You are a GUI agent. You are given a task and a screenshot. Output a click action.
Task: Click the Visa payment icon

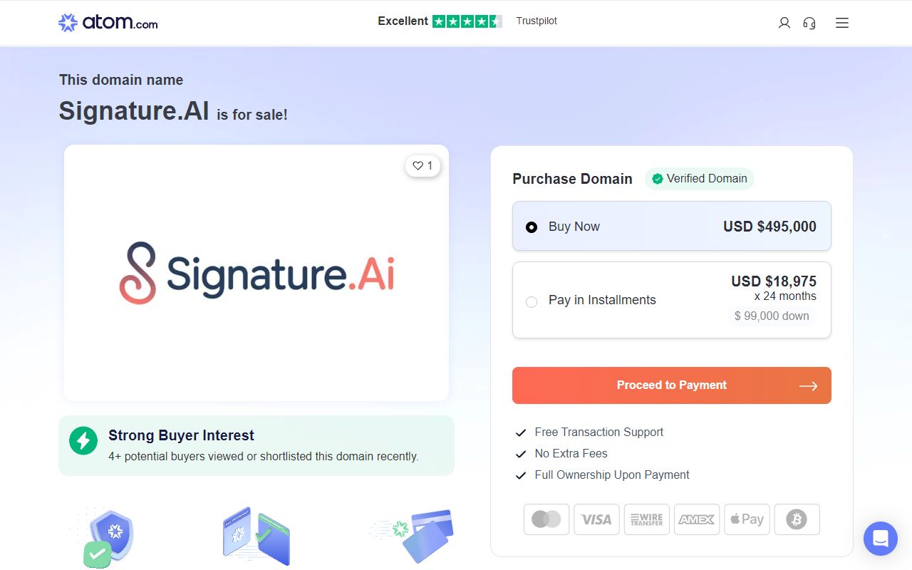tap(596, 519)
